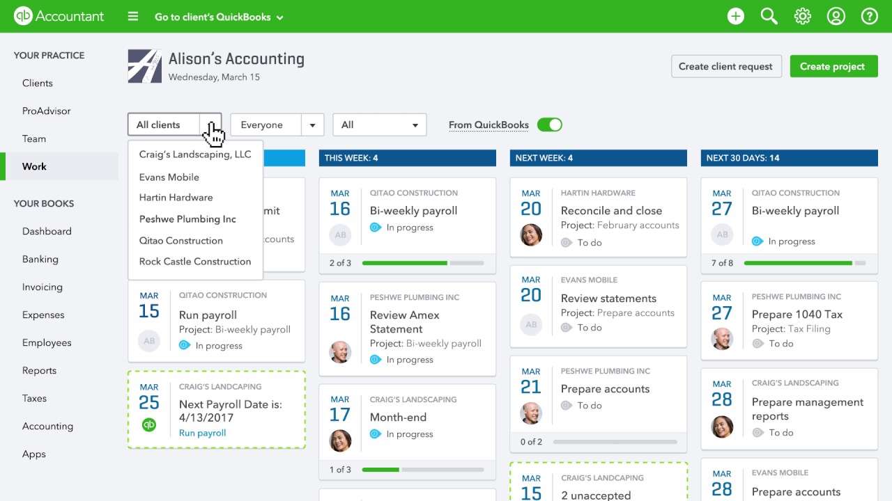The height and width of the screenshot is (501, 892).
Task: Open the Prepare 1040 Tax task title
Action: tap(797, 315)
